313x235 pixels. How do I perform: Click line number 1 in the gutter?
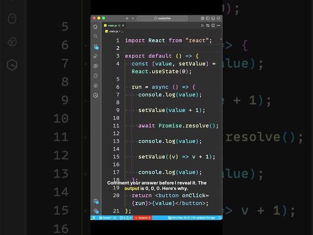point(118,41)
